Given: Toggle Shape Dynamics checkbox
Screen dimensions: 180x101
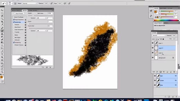Looking at the screenshot, I should click(14, 20).
